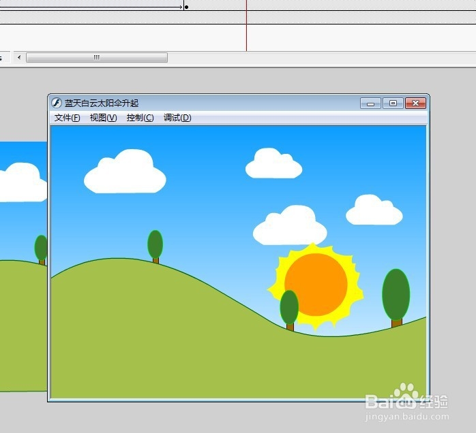
Task: Click the Flash icon in player title bar
Action: coord(57,103)
